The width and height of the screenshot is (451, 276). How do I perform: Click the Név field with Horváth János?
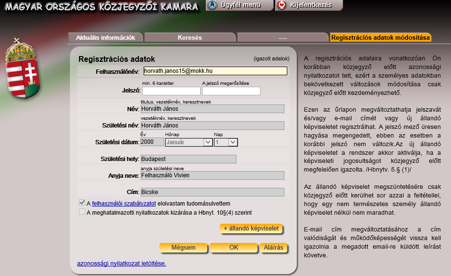pos(212,109)
